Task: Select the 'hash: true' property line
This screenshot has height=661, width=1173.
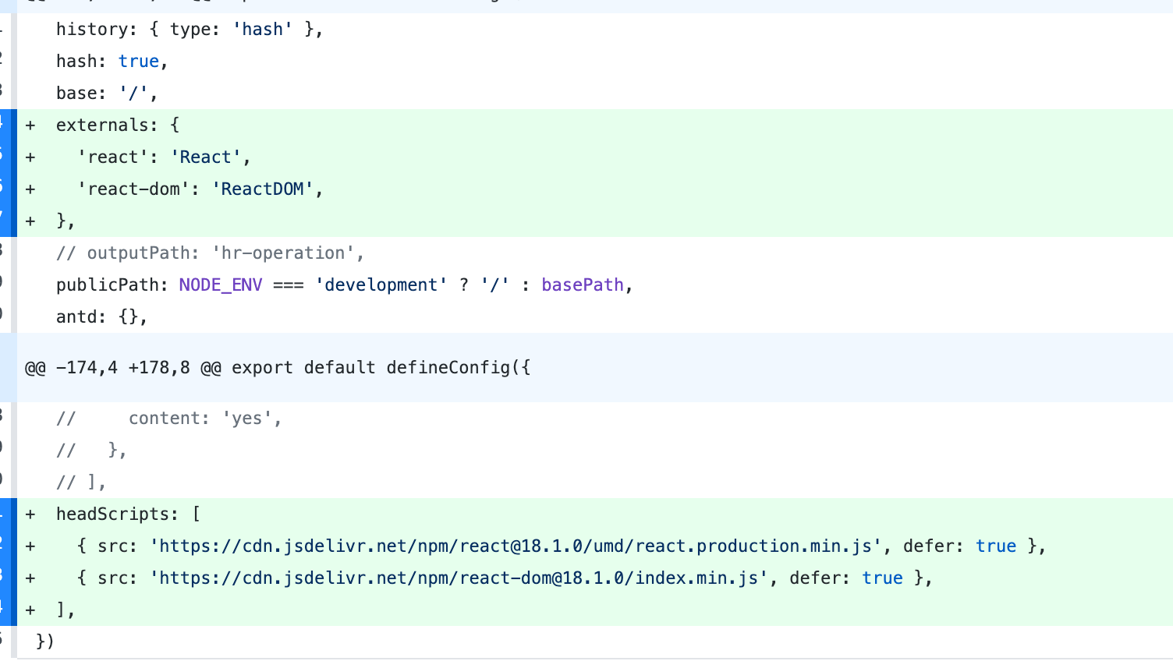Action: pos(109,61)
